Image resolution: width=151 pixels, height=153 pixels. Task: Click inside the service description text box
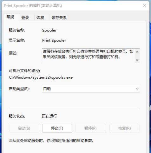[x=89, y=56]
